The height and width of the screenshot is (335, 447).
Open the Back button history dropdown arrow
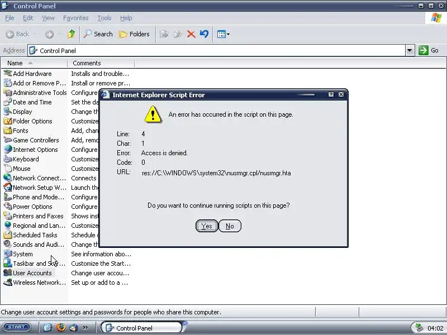[35, 34]
